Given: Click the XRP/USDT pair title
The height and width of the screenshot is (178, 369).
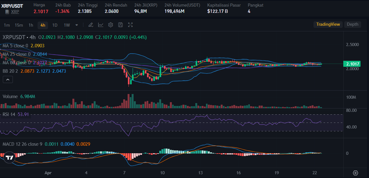Looking at the screenshot, I should click(x=12, y=6).
